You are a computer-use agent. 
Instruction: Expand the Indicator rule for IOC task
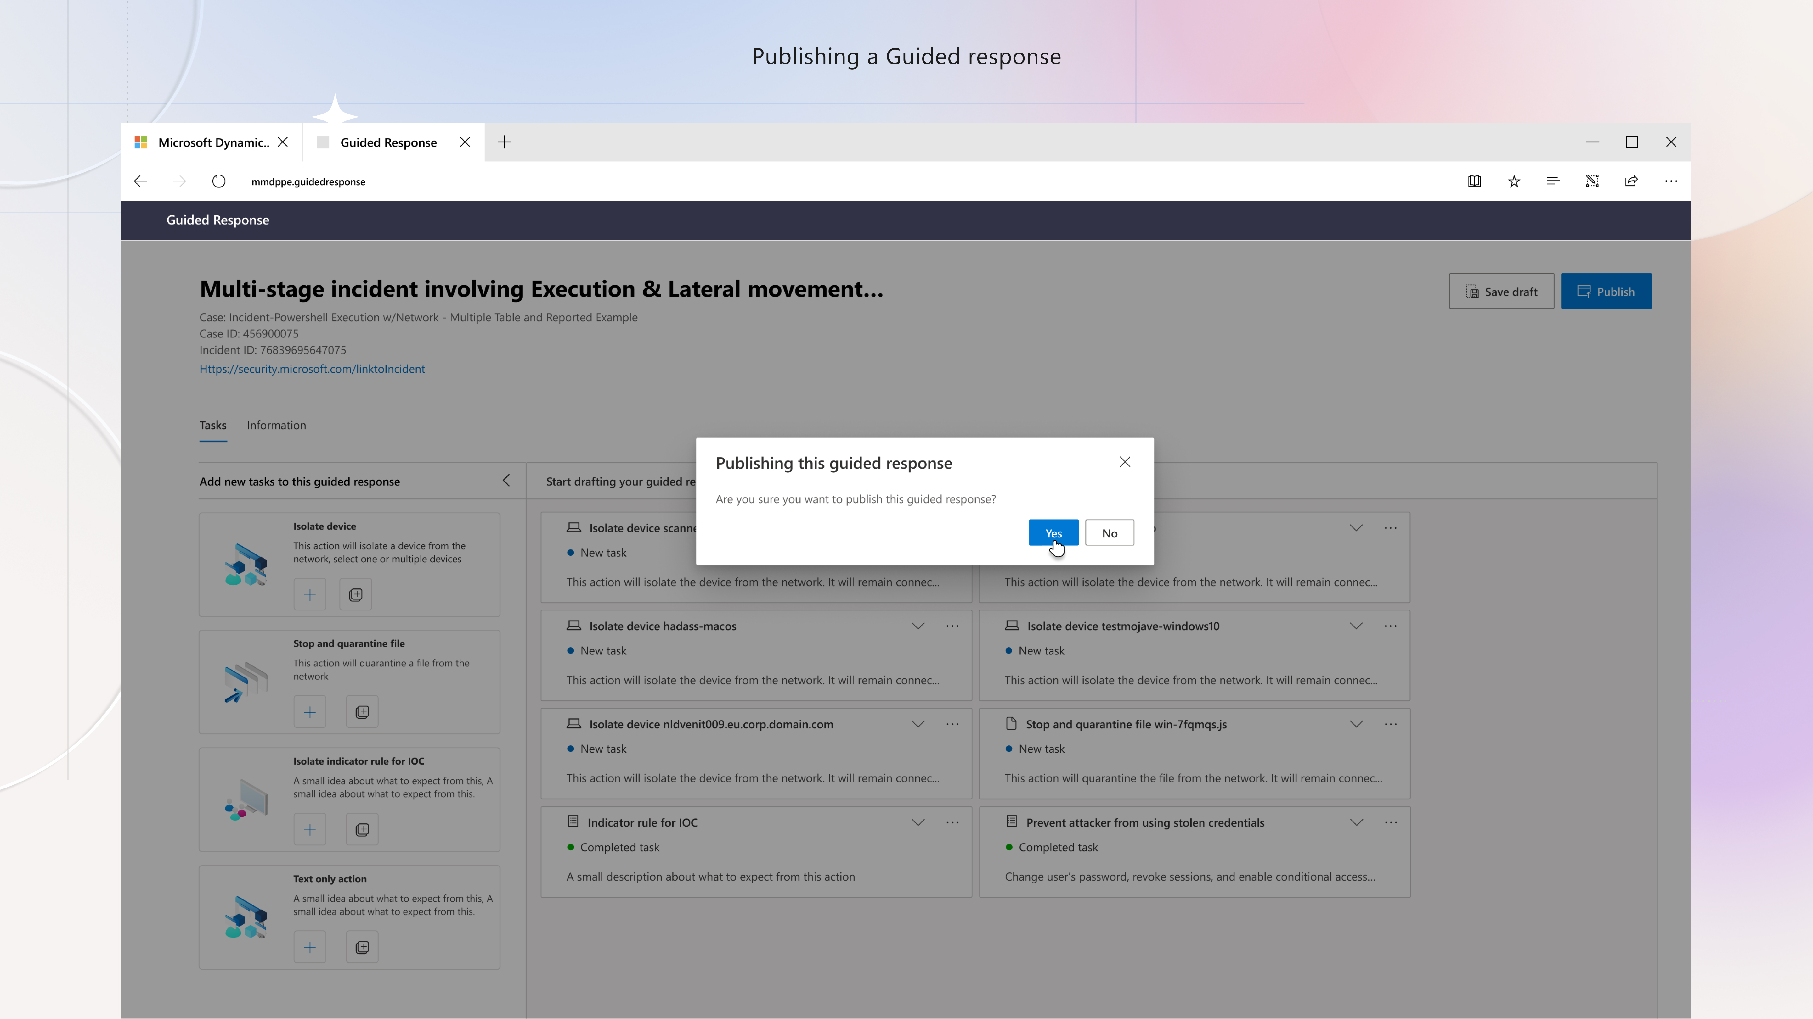[918, 822]
